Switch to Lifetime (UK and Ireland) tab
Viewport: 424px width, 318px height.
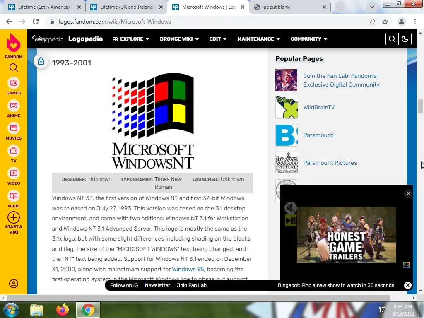tap(127, 7)
